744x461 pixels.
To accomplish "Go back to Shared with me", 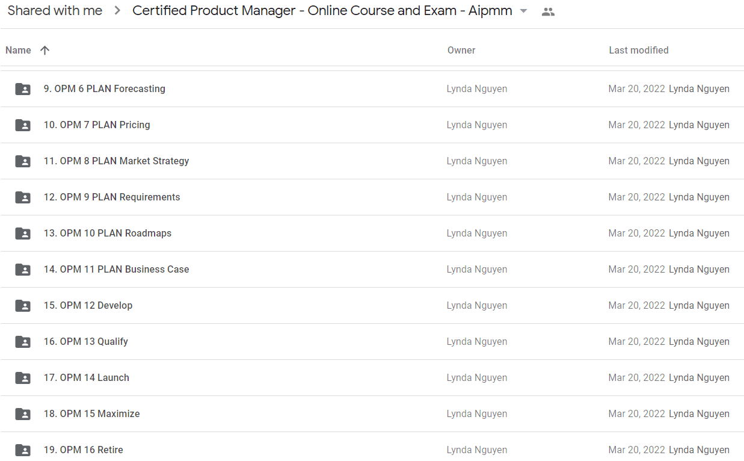I will [x=55, y=11].
